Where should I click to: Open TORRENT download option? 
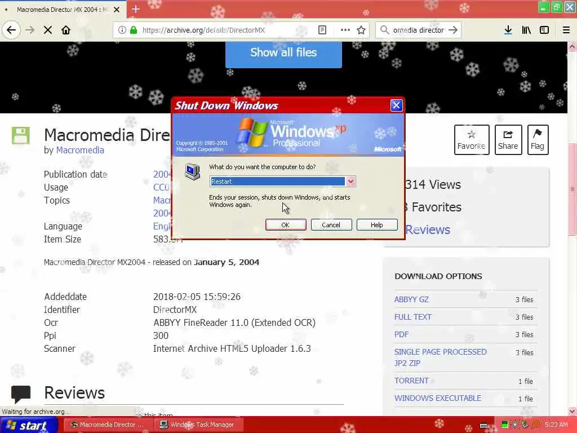pos(411,381)
